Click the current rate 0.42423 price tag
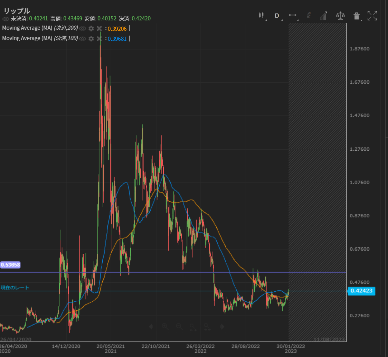388x357 pixels. [361, 291]
